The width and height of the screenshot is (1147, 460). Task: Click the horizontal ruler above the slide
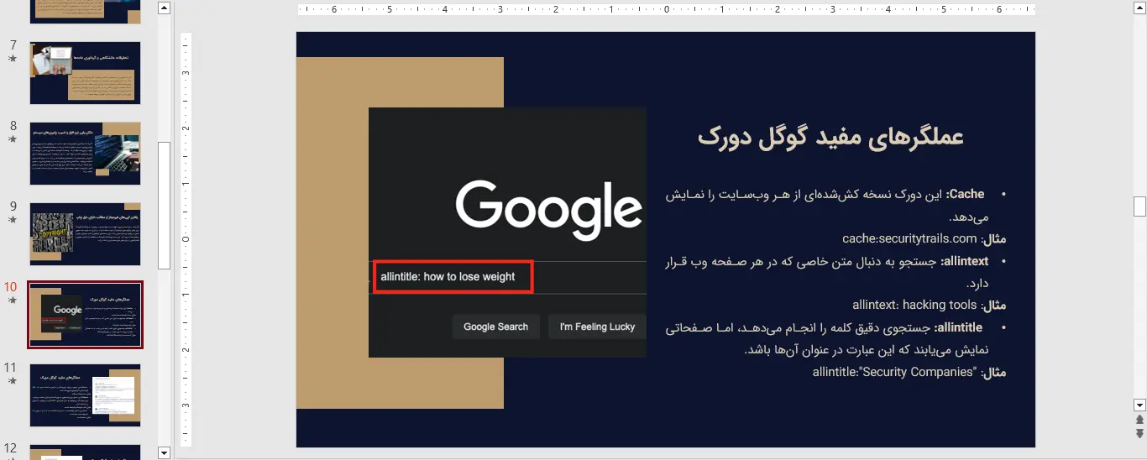[666, 10]
